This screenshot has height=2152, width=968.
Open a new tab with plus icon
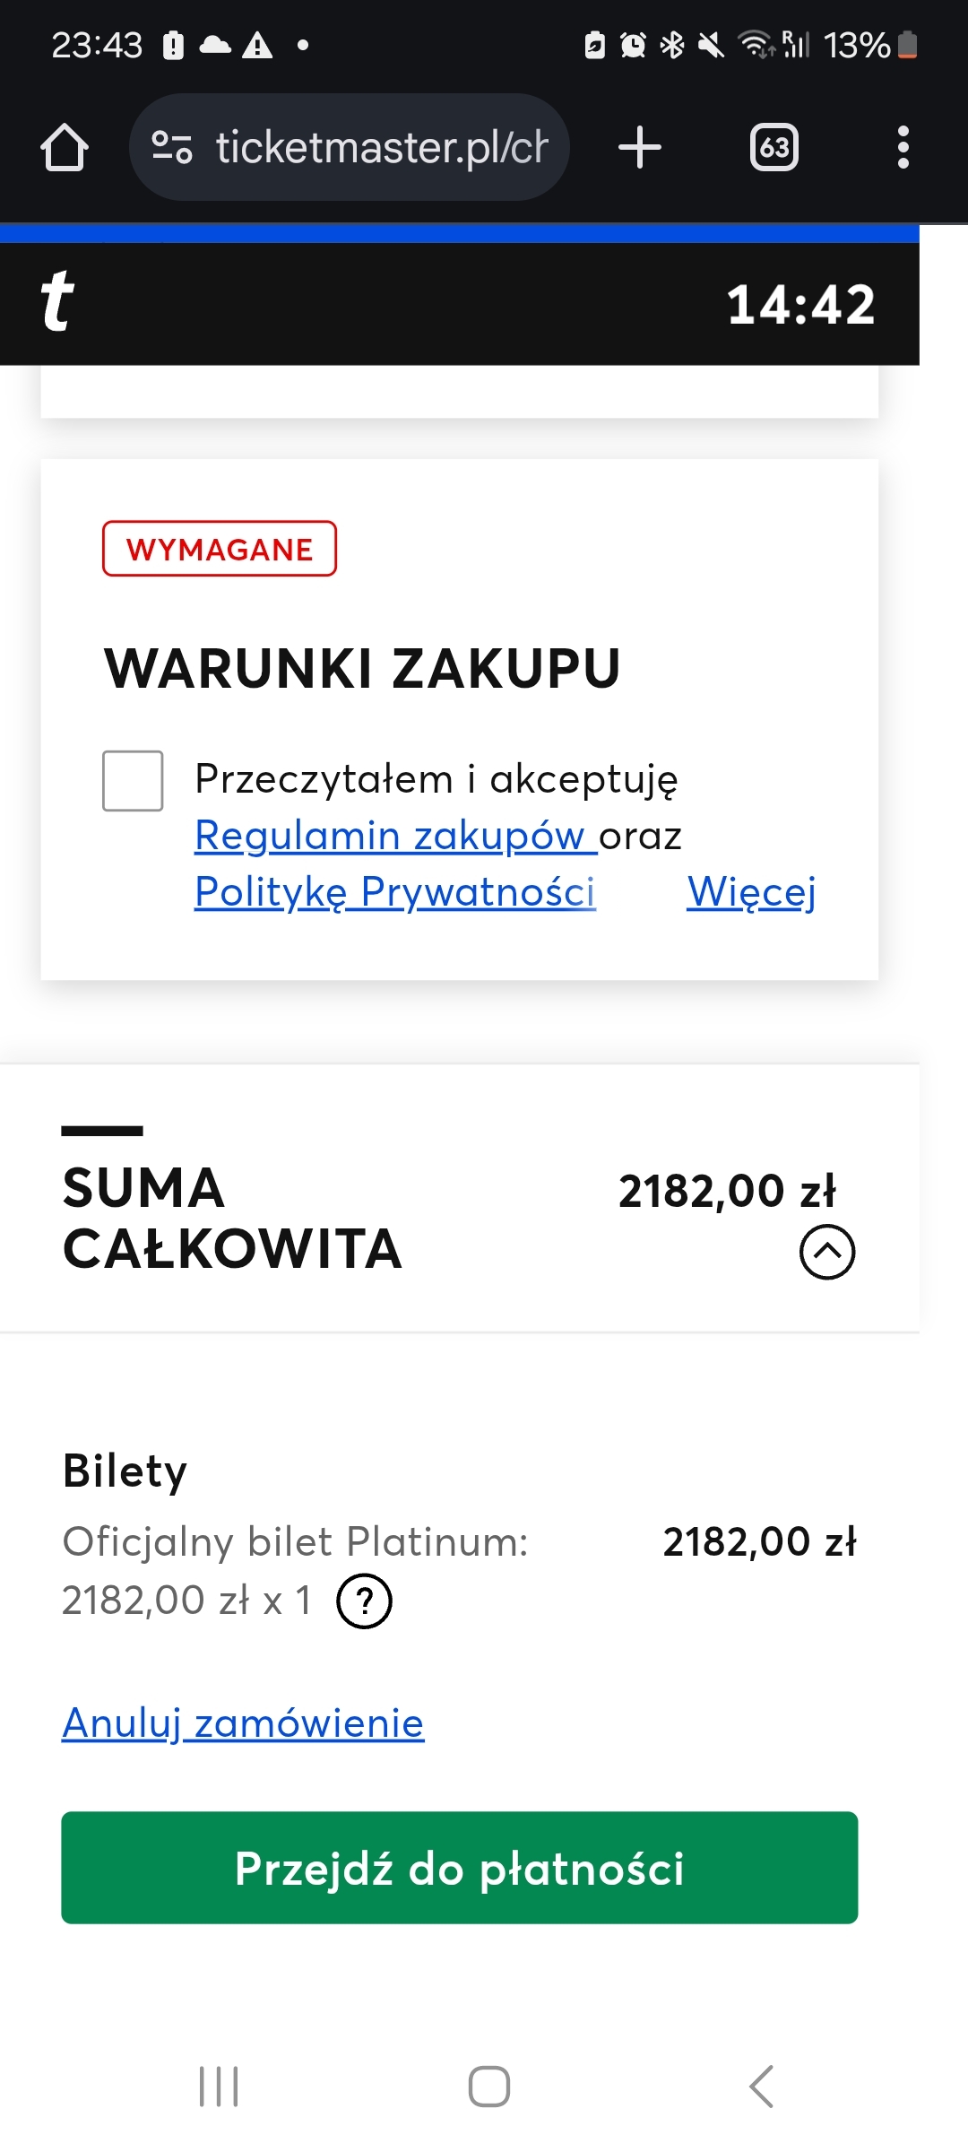click(x=640, y=148)
